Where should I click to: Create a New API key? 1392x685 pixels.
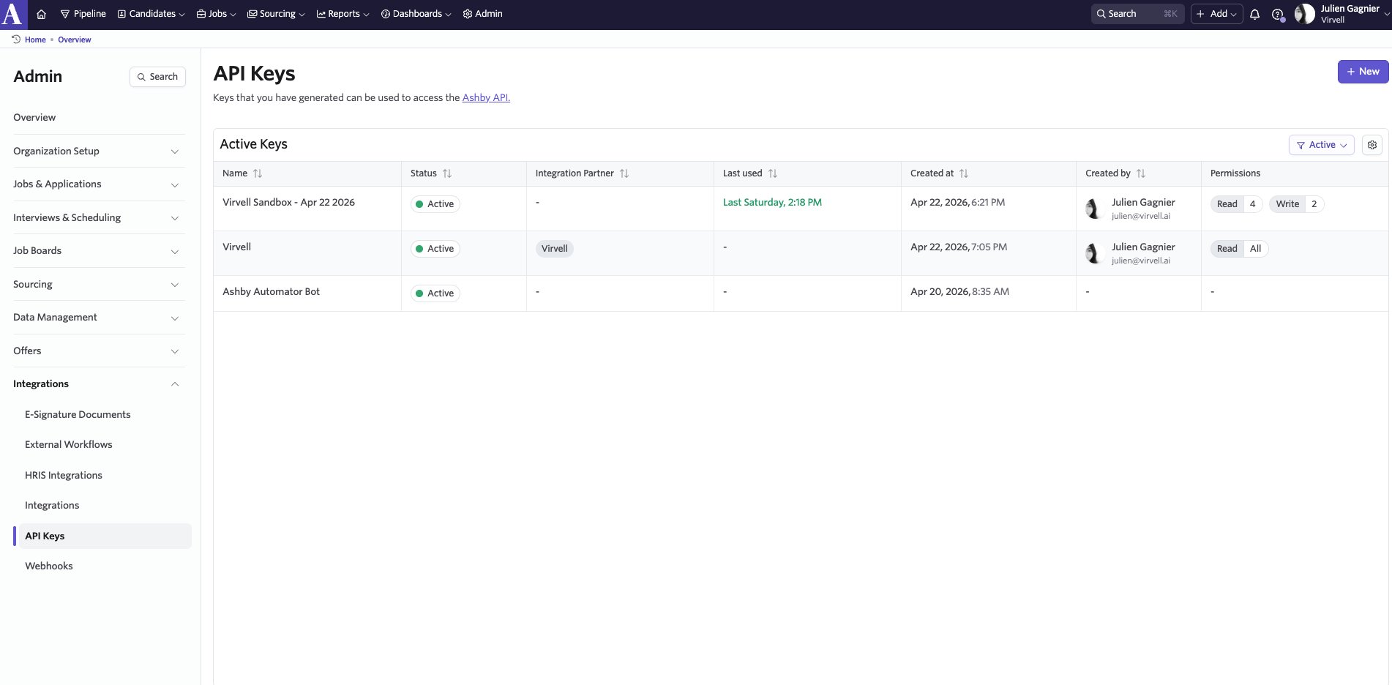tap(1363, 72)
